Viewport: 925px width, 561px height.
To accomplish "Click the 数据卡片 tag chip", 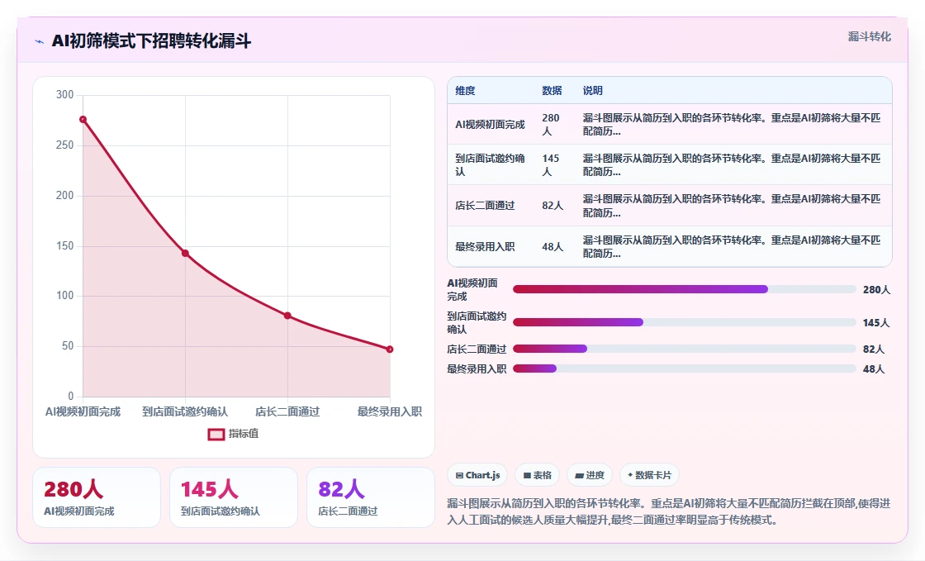I will 649,475.
